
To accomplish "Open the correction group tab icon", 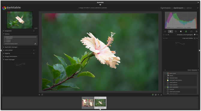I will click(191, 31).
